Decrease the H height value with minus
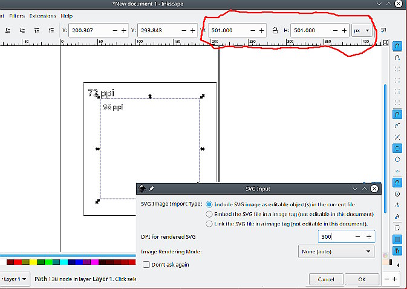 pyautogui.click(x=336, y=31)
